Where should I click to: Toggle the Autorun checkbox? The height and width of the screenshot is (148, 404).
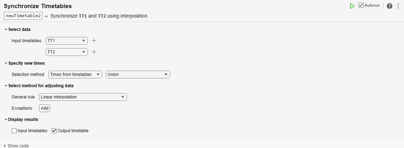[361, 5]
